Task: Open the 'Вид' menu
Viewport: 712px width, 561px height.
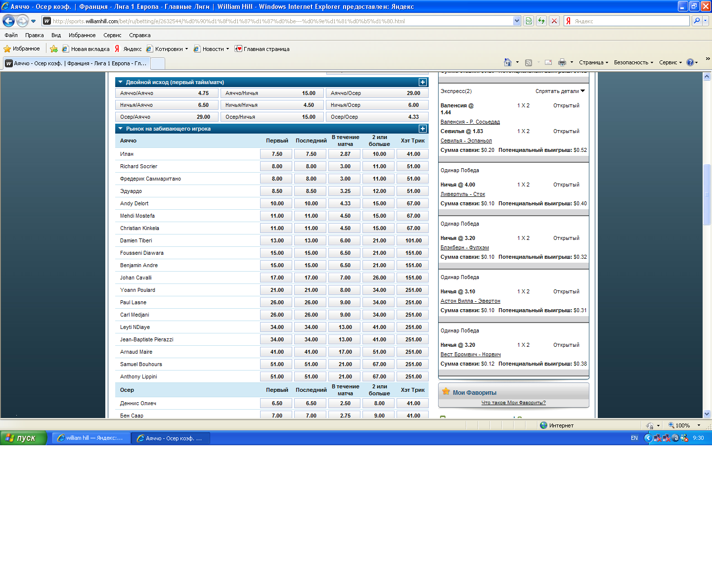Action: 56,35
